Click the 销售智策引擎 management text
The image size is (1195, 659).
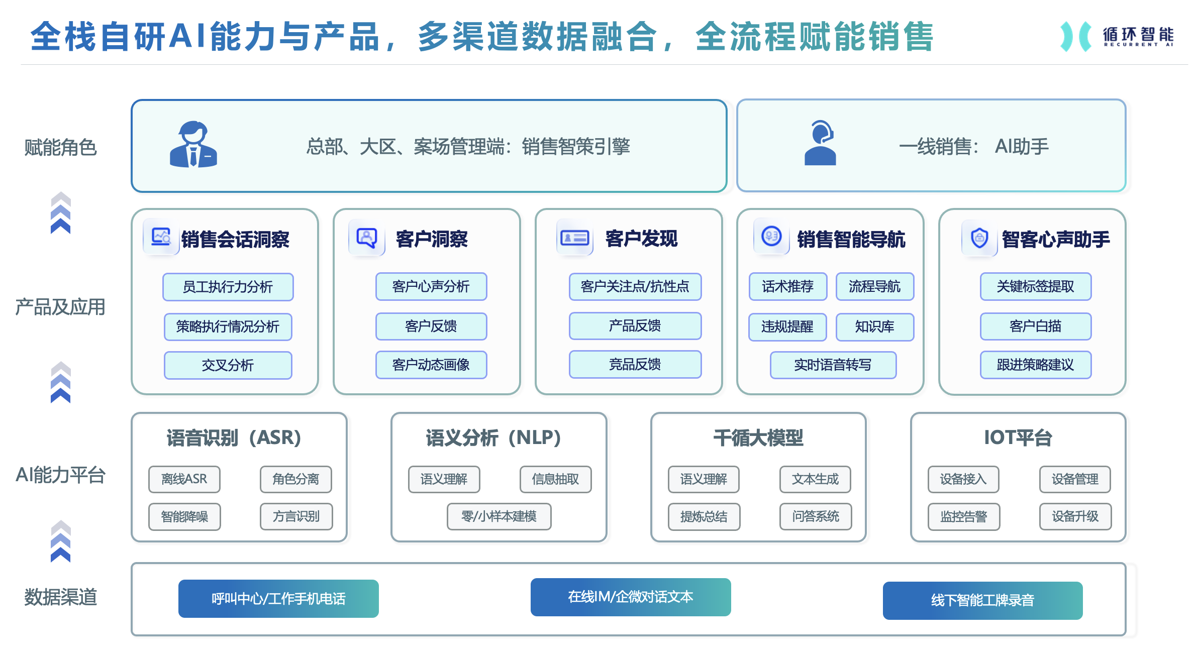[468, 147]
